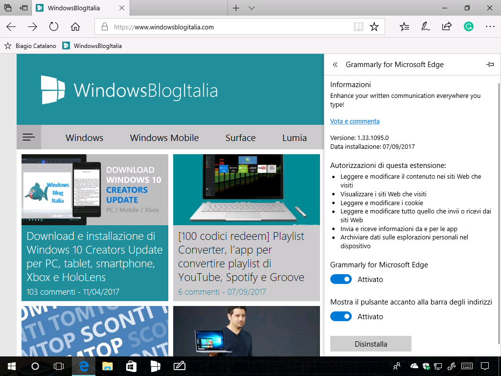Select the WindowsBlogItalia browser tab
The width and height of the screenshot is (501, 376).
pos(81,8)
